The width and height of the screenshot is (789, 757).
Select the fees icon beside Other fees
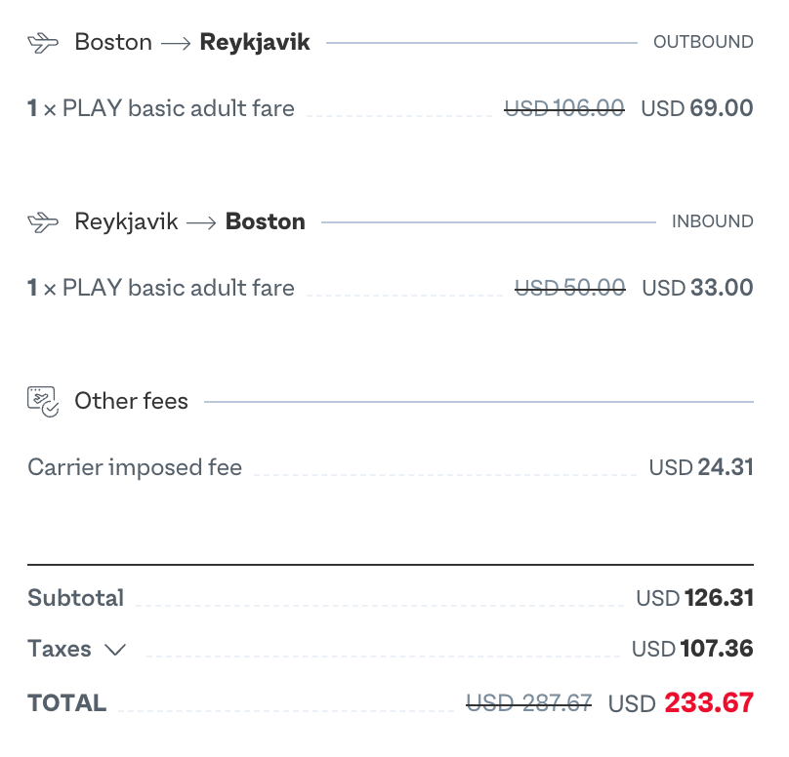point(41,400)
